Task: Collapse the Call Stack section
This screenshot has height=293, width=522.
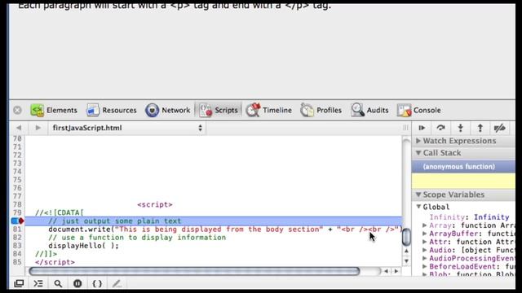Action: [418, 153]
